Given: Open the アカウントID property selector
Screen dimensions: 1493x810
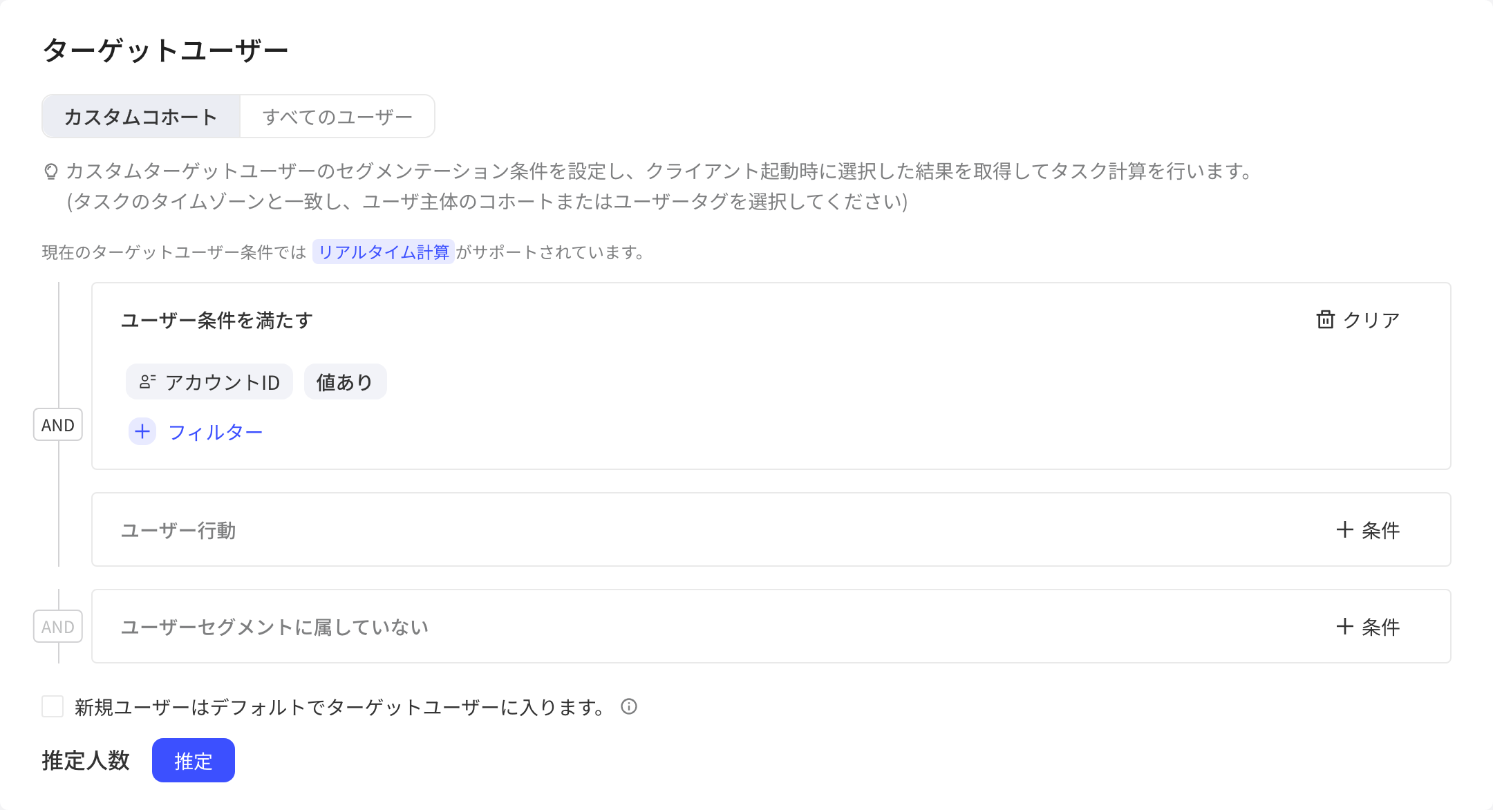Looking at the screenshot, I should coord(209,382).
